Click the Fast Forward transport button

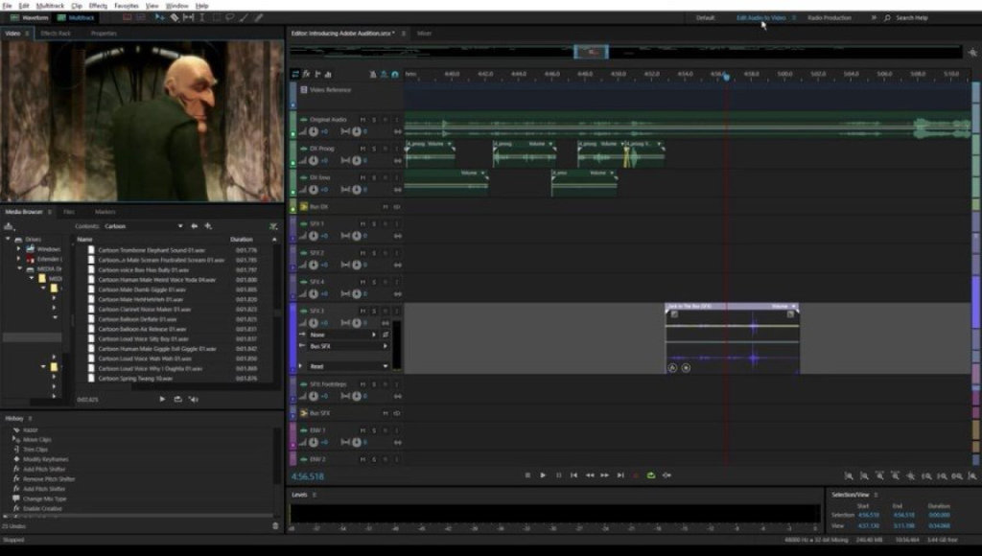pyautogui.click(x=604, y=475)
